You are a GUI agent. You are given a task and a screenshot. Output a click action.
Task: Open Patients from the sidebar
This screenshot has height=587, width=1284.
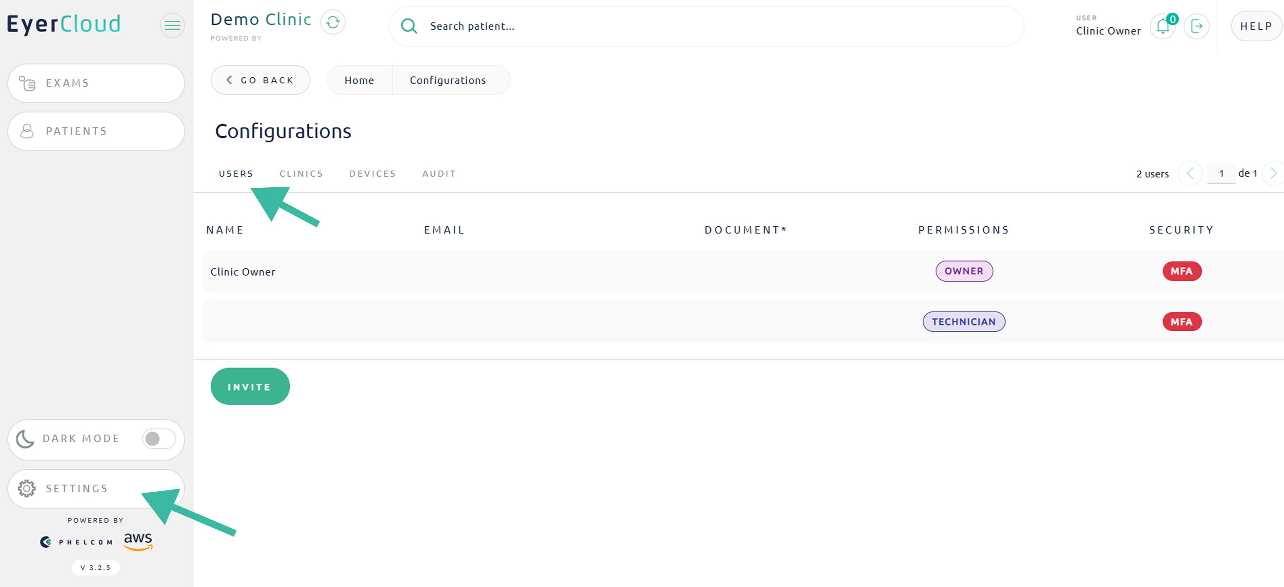96,131
